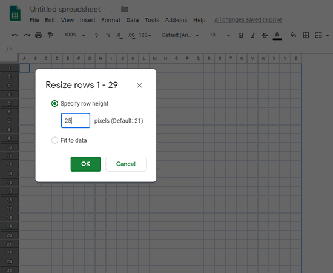Viewport: 333px width, 273px height.
Task: Select Specify row height option
Action: pyautogui.click(x=54, y=103)
